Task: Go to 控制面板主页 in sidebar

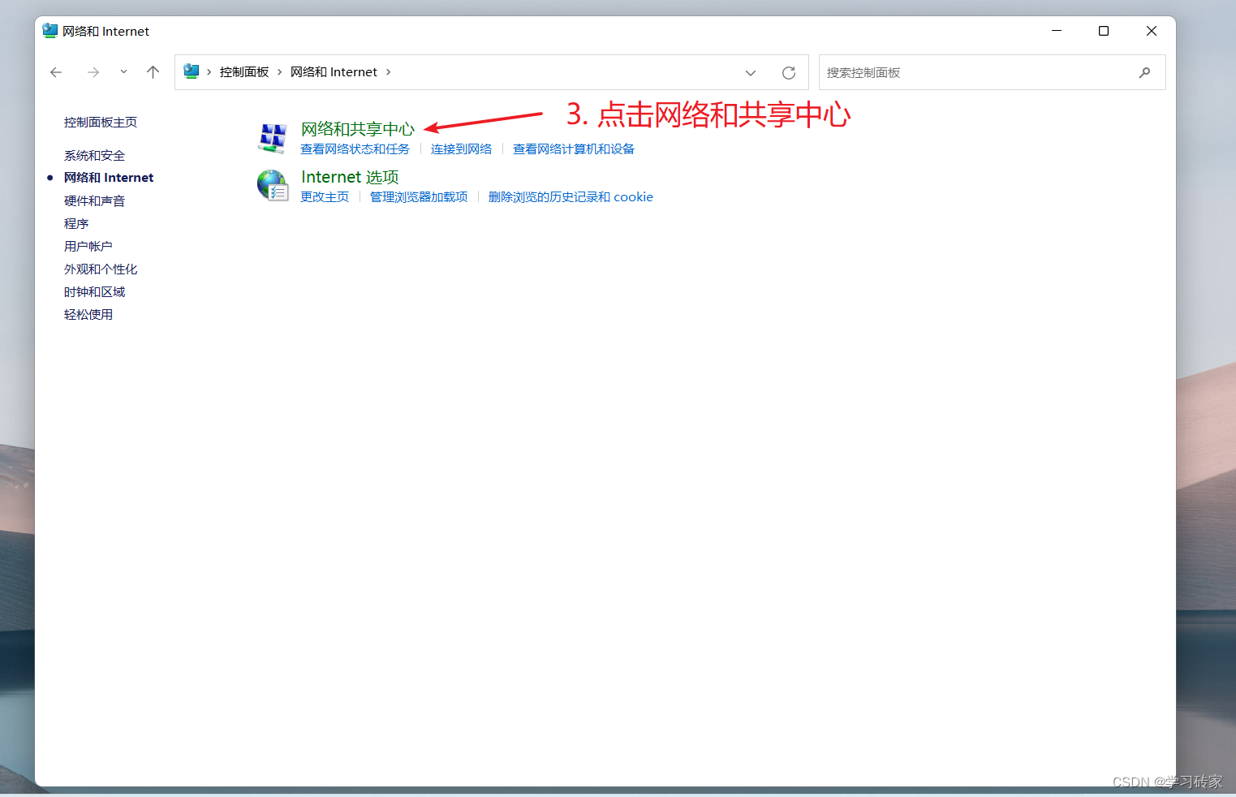Action: coord(101,123)
